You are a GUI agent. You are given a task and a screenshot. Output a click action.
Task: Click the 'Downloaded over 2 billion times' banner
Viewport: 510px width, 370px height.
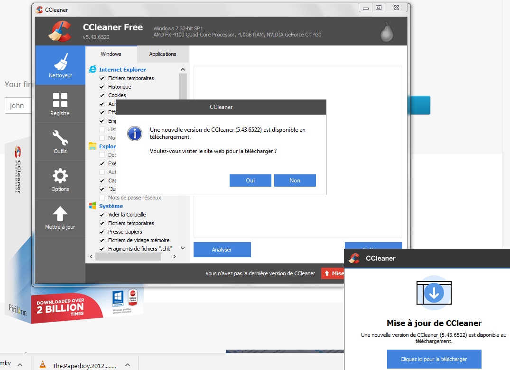coord(67,307)
